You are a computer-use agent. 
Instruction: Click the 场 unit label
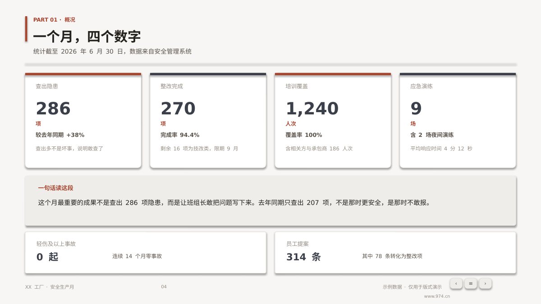[413, 123]
